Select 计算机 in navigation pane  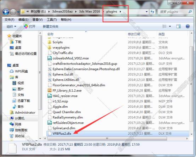[x=17, y=118]
